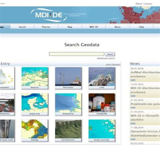Open the Projektseite neu news headline
This screenshot has width=160, height=160.
click(145, 104)
